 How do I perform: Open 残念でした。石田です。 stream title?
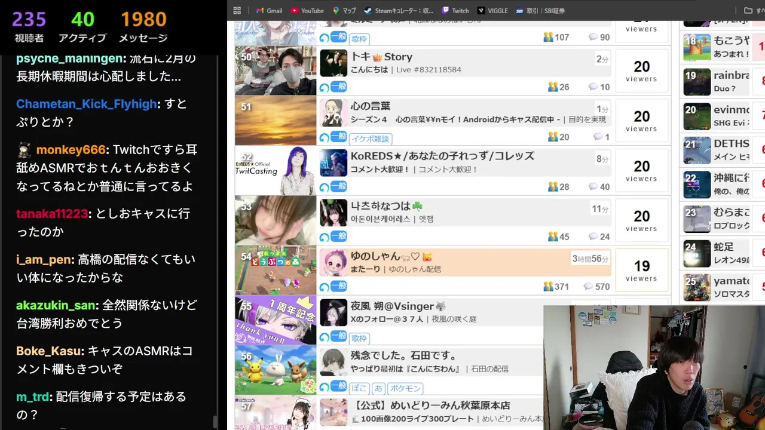point(404,356)
